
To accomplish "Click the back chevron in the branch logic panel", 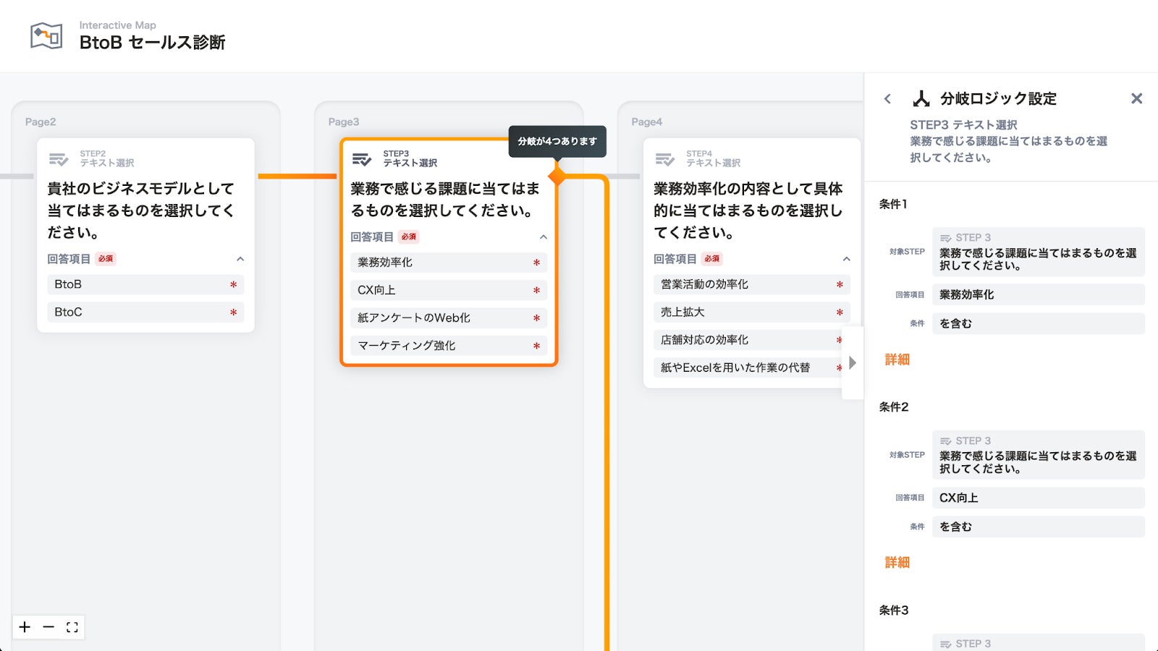I will pyautogui.click(x=887, y=99).
